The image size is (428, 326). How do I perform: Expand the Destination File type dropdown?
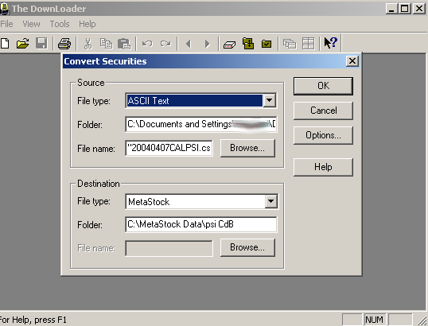tap(270, 201)
